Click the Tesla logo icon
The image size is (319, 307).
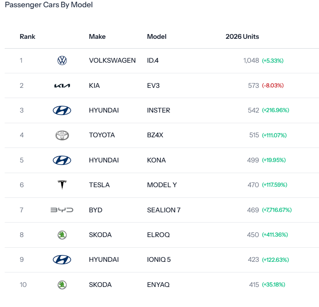(x=62, y=185)
